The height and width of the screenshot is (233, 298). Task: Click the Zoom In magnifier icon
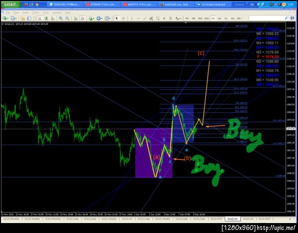coord(61,18)
